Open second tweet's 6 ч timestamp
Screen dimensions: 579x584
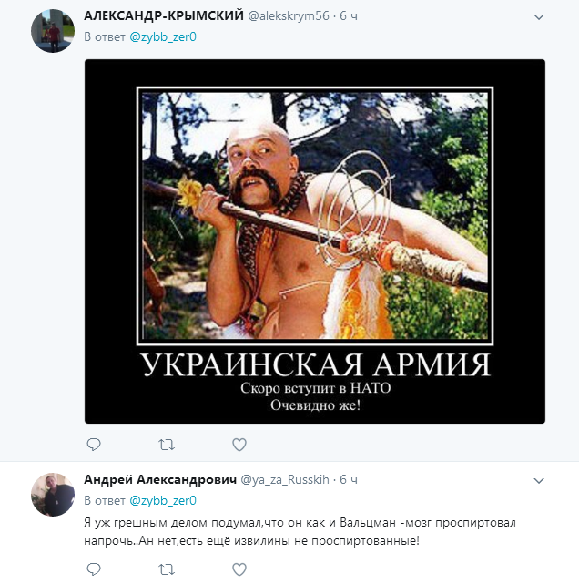[x=348, y=479]
